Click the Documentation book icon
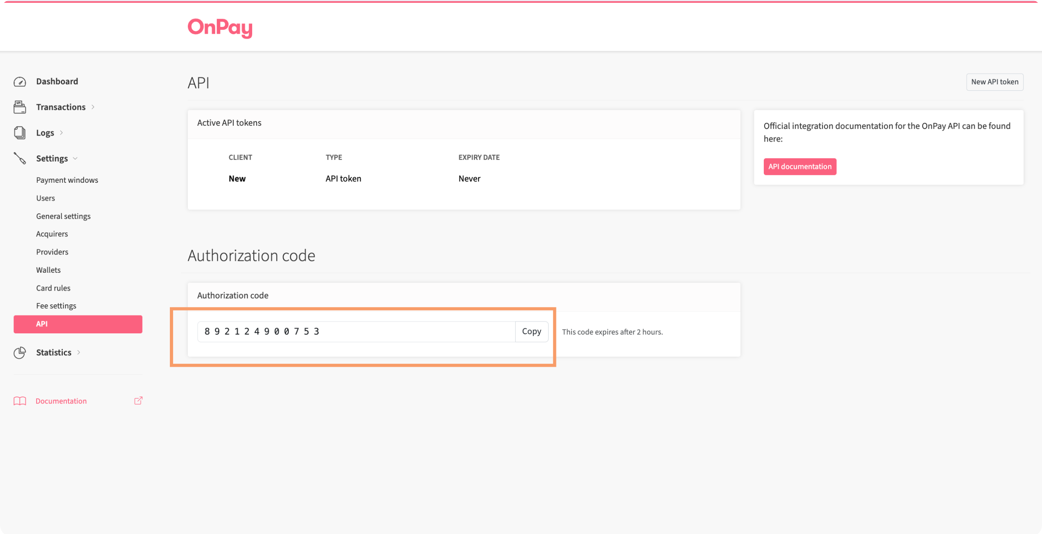This screenshot has height=534, width=1042. coord(20,401)
